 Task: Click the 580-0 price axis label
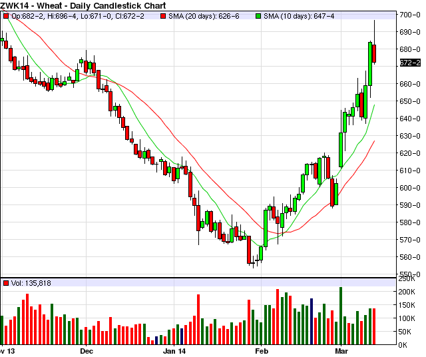pos(410,222)
